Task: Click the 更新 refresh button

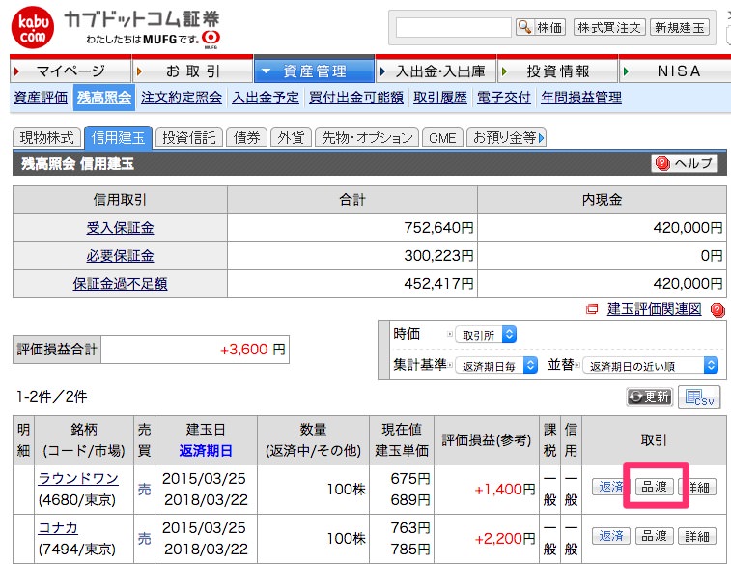Action: (650, 397)
